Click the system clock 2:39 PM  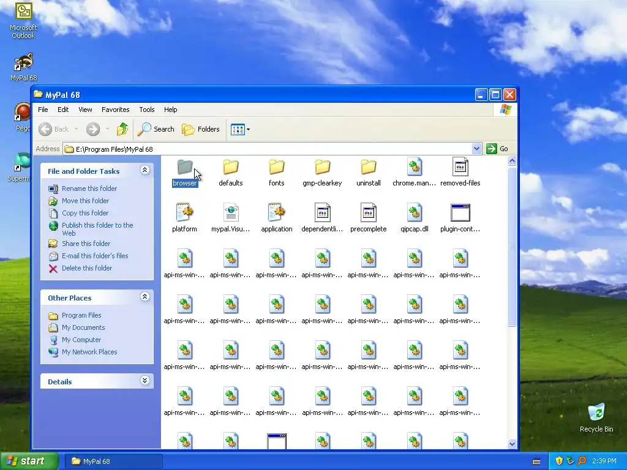pyautogui.click(x=604, y=461)
